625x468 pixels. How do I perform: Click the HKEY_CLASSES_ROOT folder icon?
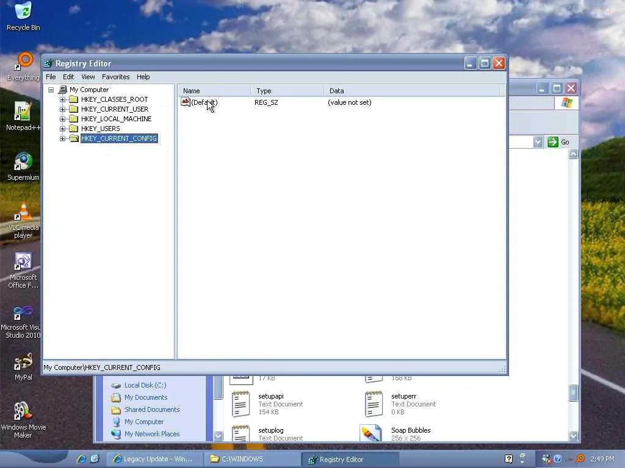73,99
